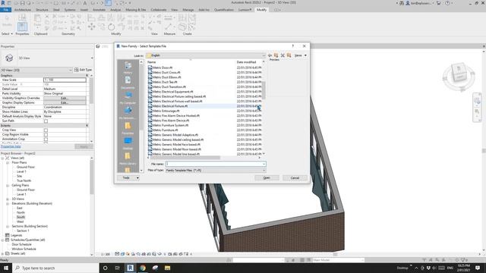Screen dimensions: 486x273
Task: Click the Properties ribbon icon
Action: (22, 27)
